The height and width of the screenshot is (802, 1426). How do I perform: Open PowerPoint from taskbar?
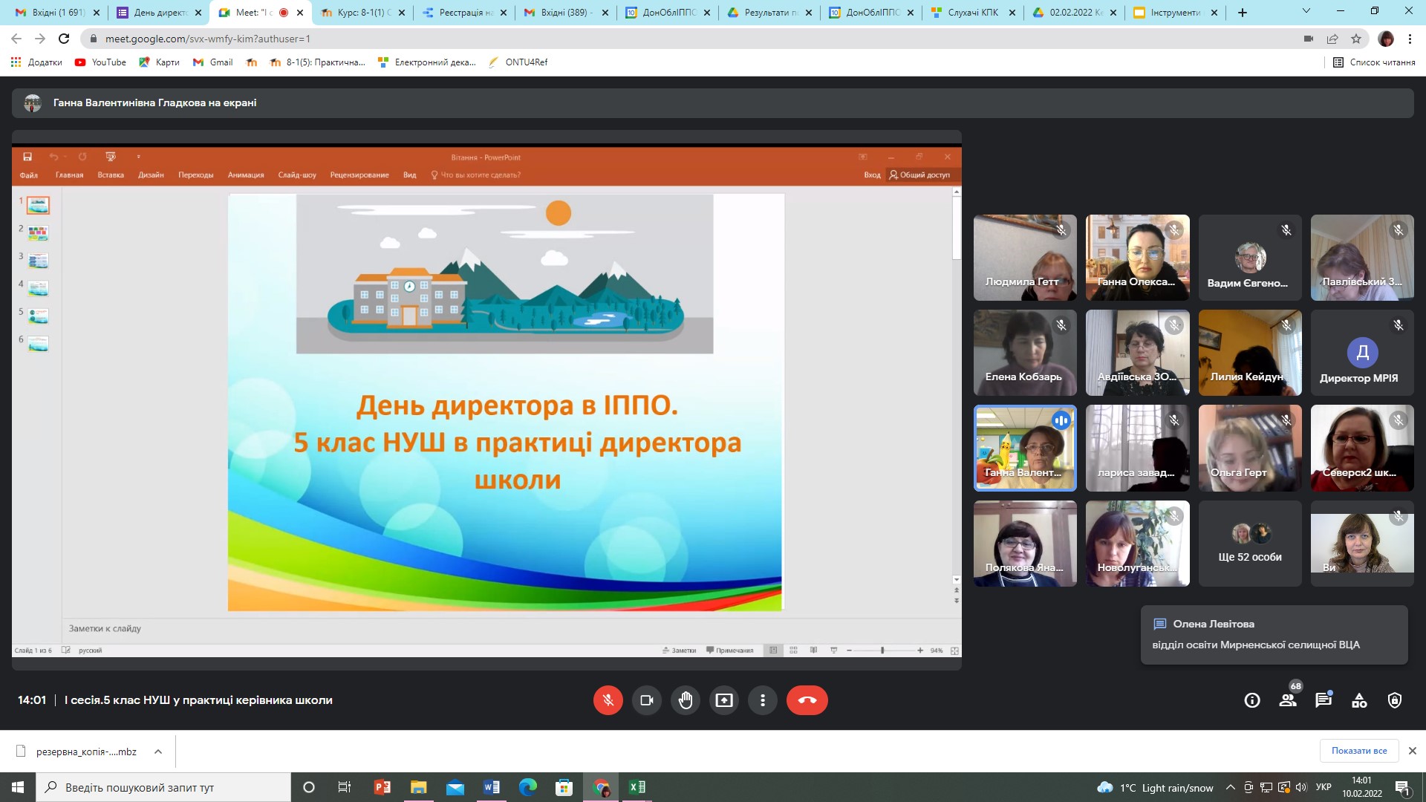382,787
